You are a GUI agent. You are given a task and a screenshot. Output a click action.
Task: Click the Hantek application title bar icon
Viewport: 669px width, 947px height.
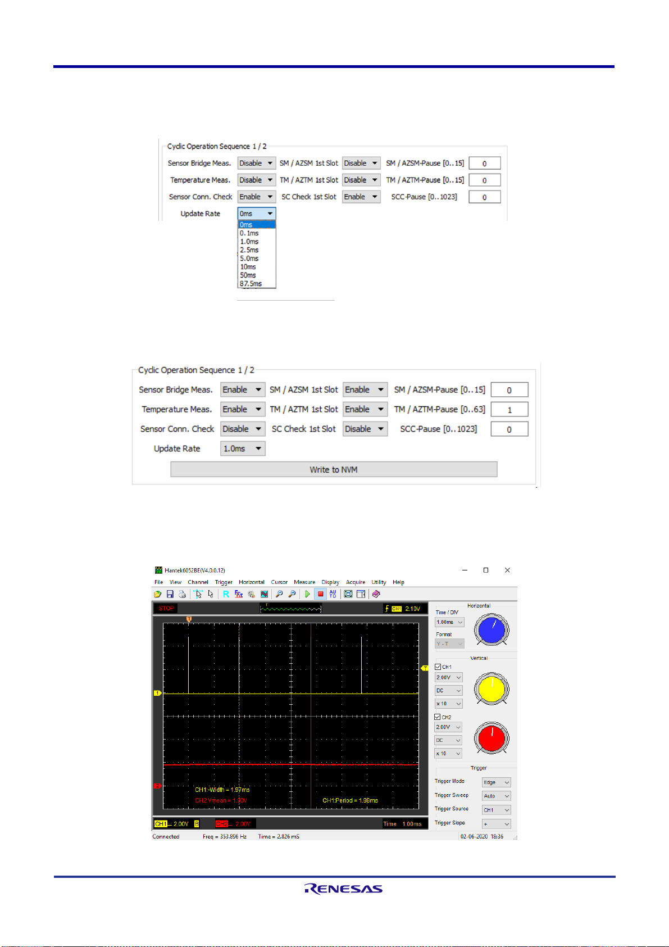point(158,570)
